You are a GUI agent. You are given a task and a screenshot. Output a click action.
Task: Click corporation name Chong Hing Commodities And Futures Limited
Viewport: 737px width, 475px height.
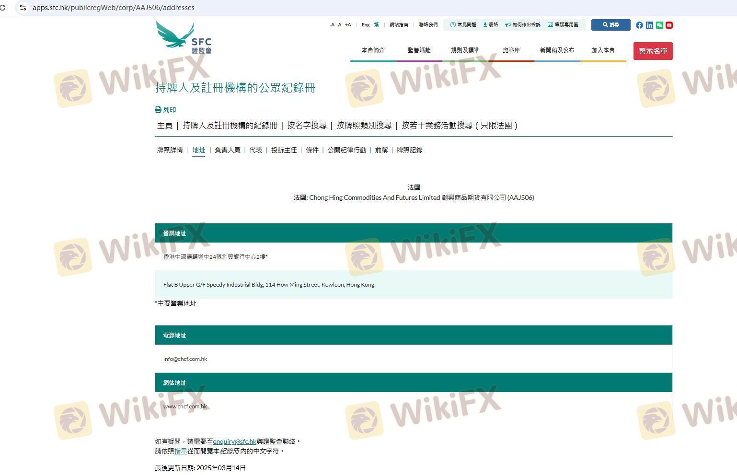click(x=375, y=197)
